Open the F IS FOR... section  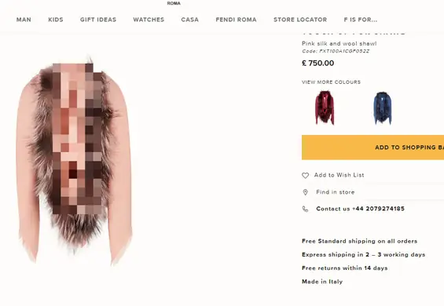tap(361, 20)
